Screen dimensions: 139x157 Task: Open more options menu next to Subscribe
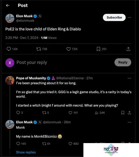tap(130, 18)
